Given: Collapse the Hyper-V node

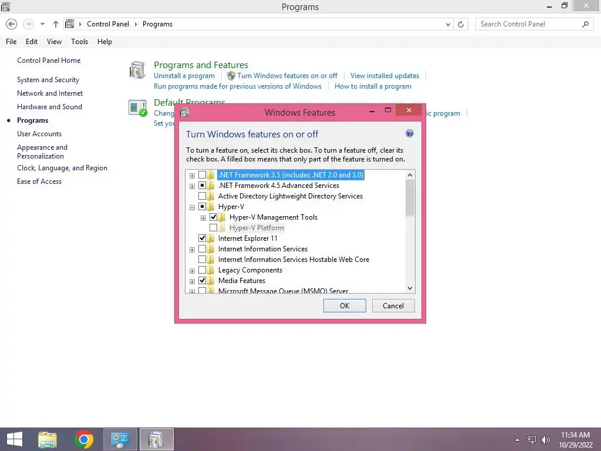Looking at the screenshot, I should click(192, 207).
